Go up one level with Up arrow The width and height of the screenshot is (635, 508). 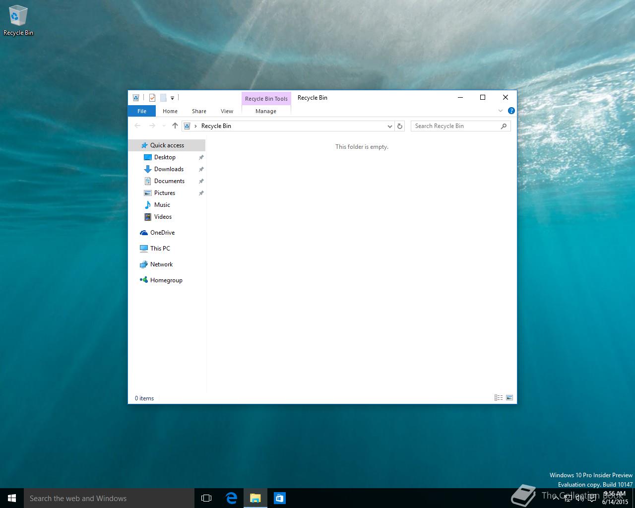(x=175, y=126)
